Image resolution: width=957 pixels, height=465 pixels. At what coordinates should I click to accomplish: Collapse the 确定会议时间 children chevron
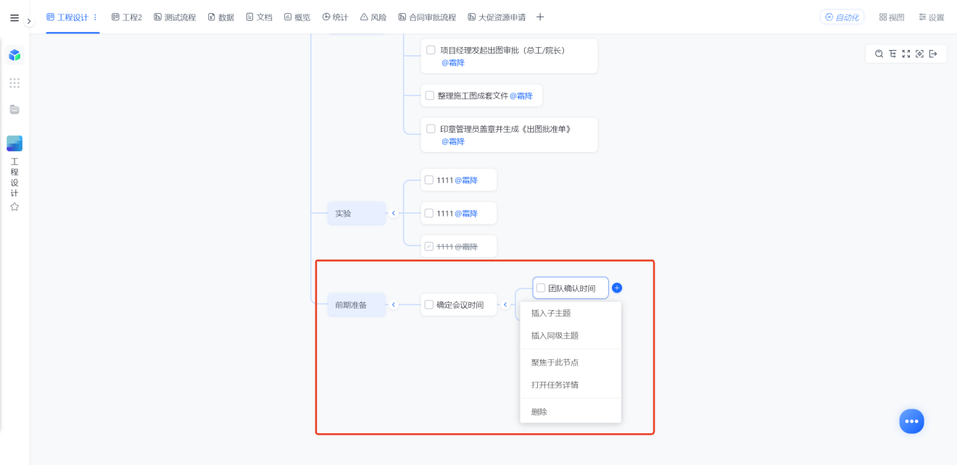[x=505, y=305]
